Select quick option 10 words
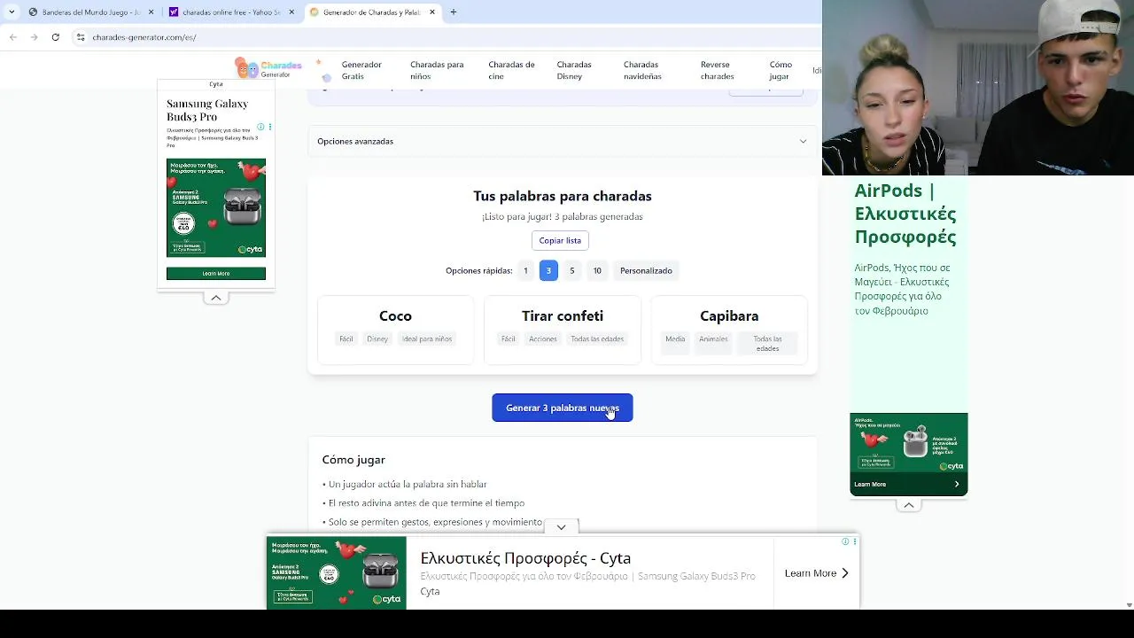The image size is (1134, 638). pos(597,270)
